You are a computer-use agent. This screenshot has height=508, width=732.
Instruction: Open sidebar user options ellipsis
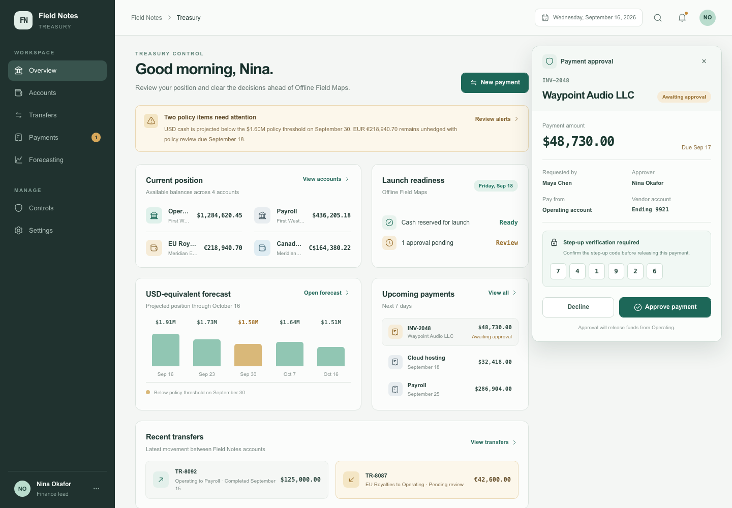97,489
